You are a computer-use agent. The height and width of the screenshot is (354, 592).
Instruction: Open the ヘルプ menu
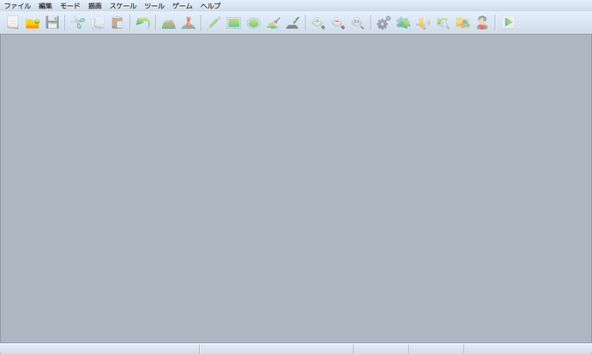pyautogui.click(x=210, y=5)
